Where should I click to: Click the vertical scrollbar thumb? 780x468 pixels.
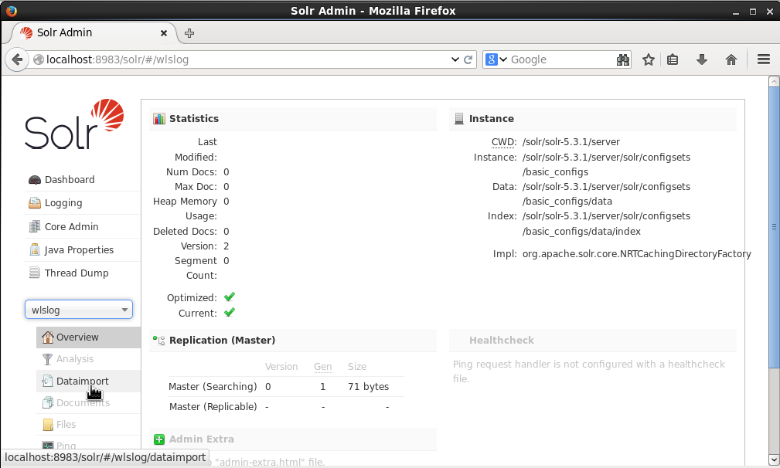coord(774,227)
